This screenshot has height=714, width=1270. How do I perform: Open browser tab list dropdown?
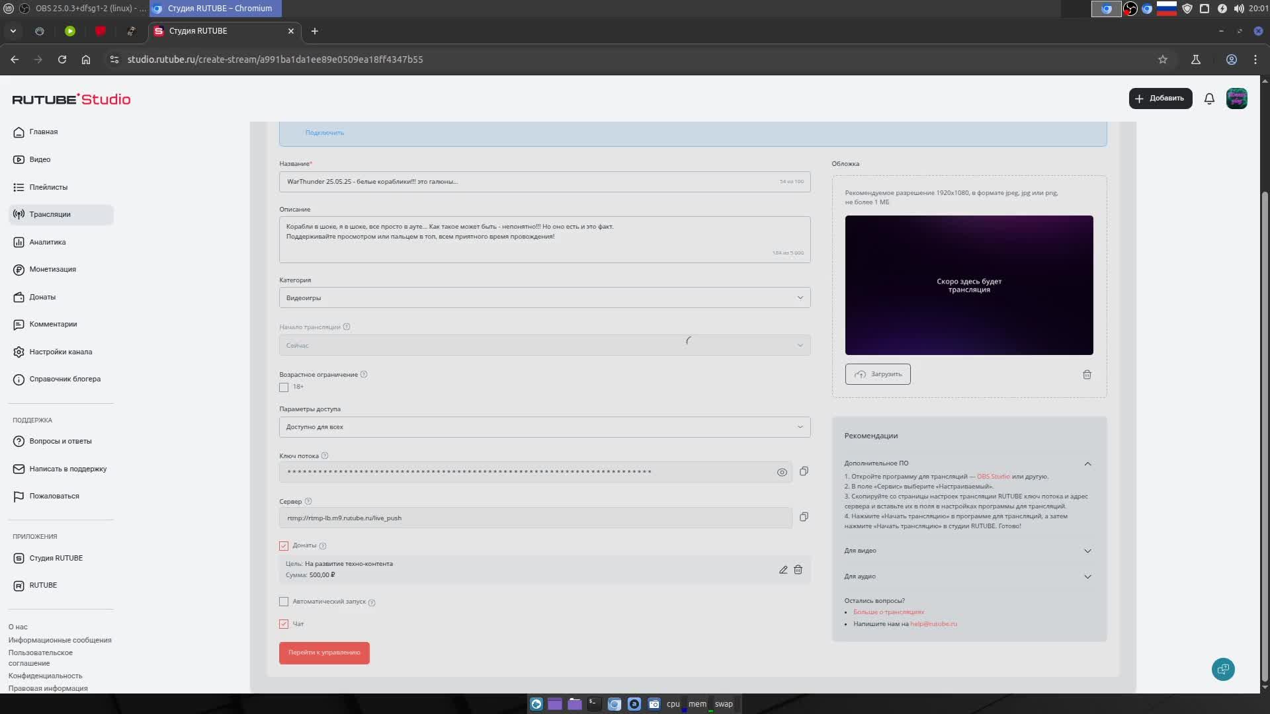(13, 31)
